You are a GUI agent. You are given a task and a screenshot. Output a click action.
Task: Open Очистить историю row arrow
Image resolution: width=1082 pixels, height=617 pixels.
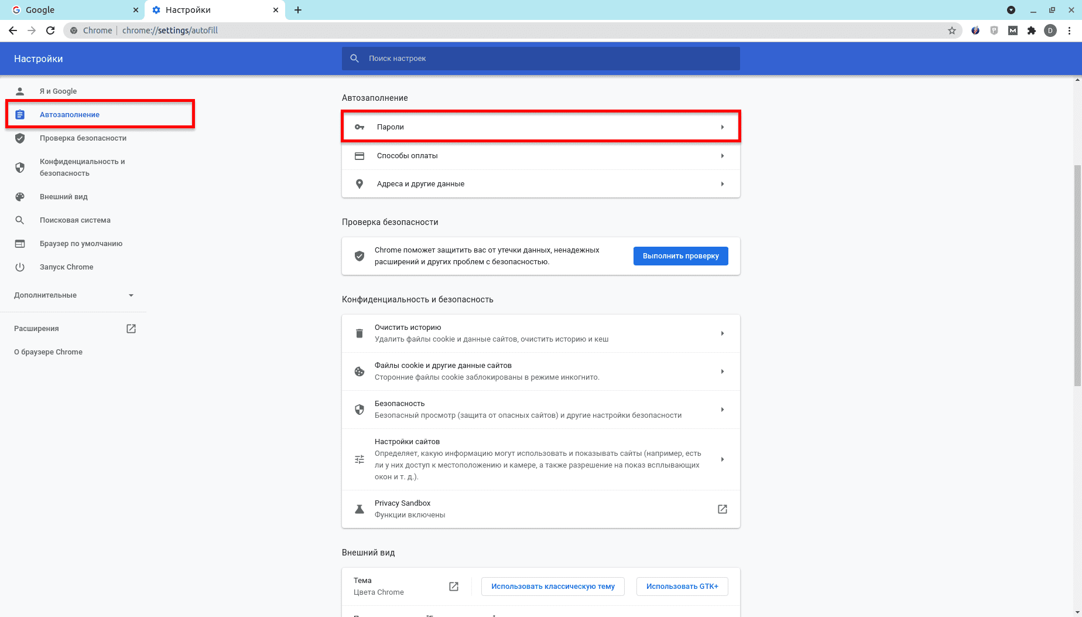(722, 333)
